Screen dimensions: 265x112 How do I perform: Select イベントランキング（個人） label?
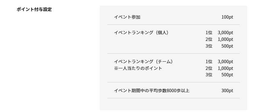(x=141, y=32)
